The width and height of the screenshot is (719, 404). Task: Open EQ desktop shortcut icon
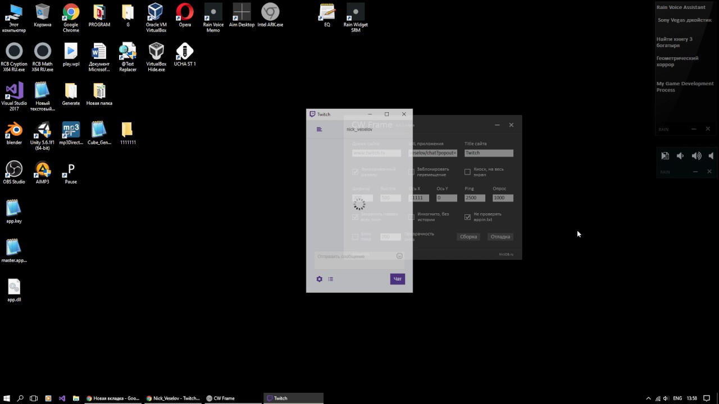[327, 15]
